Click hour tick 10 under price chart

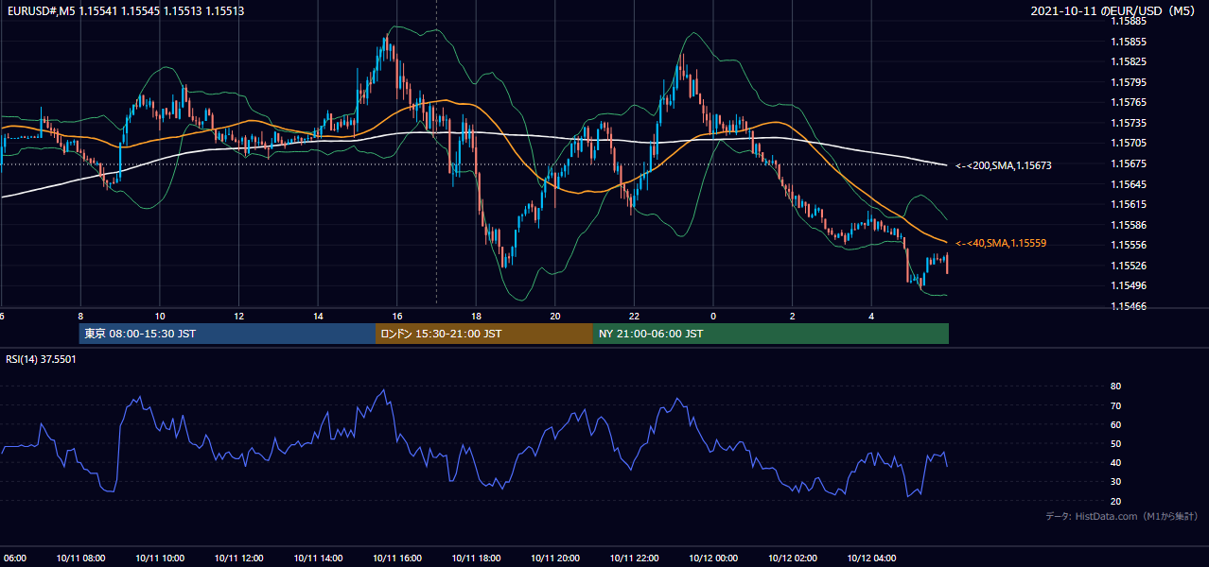click(160, 316)
